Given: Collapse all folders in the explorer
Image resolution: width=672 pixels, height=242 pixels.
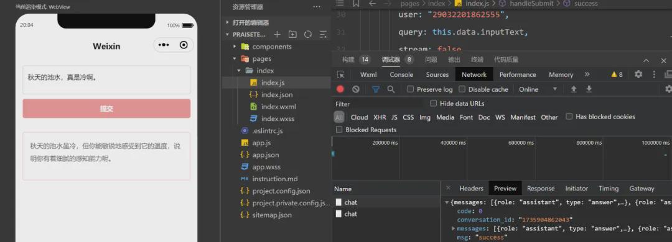Looking at the screenshot, I should [x=323, y=34].
